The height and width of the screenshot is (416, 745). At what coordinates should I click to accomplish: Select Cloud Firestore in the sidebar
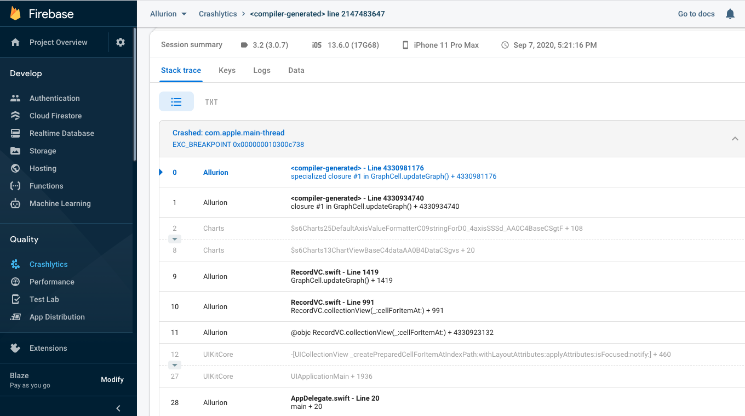[x=56, y=115]
